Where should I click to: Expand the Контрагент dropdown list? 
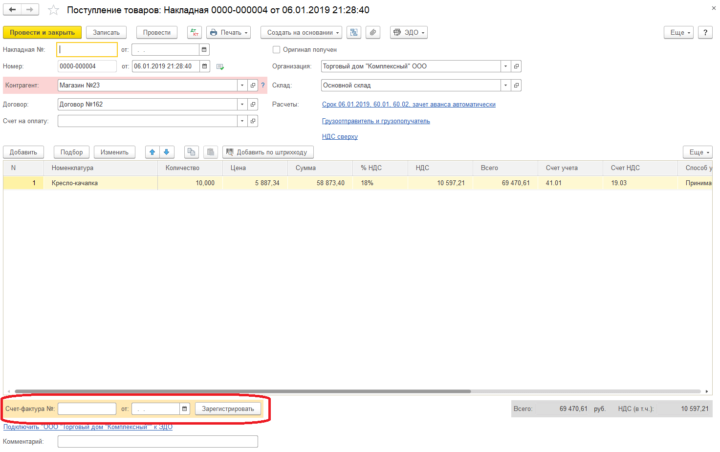pyautogui.click(x=242, y=86)
